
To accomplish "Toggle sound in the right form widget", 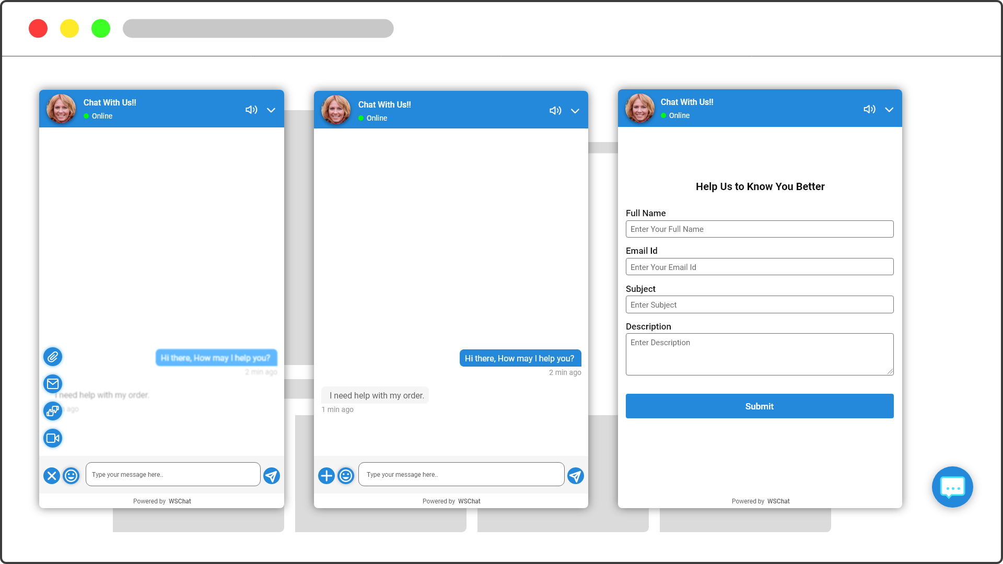I will point(869,109).
